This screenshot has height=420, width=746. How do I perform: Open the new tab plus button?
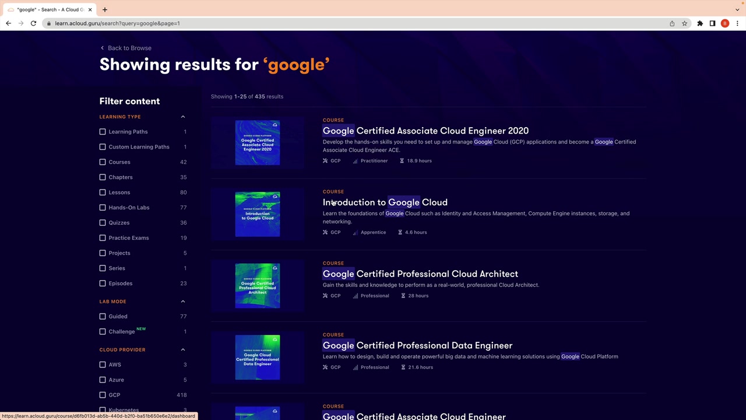[105, 9]
